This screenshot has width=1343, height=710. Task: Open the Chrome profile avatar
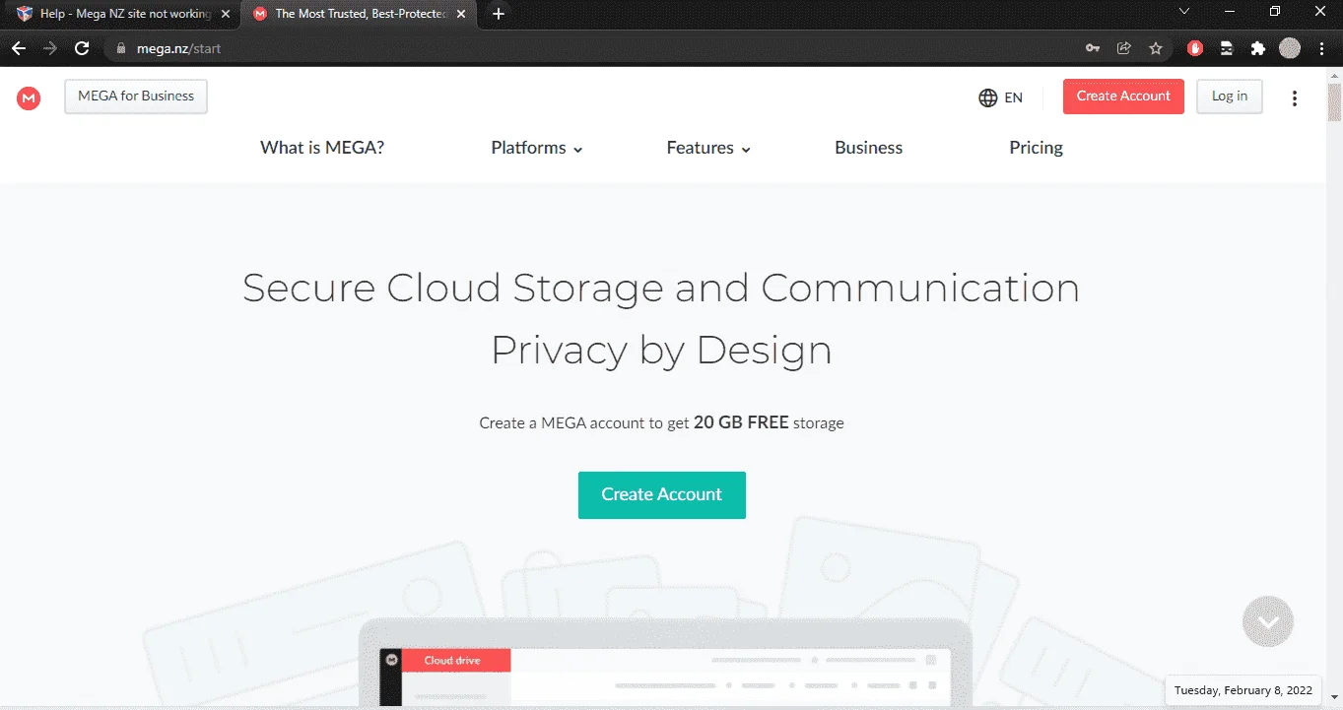coord(1290,48)
